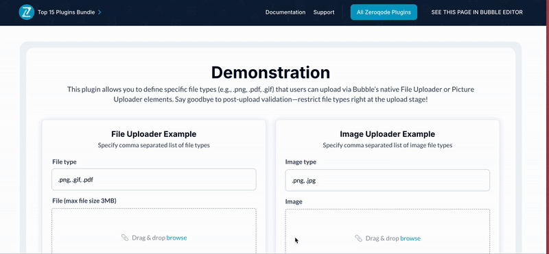Click the 'Image type' label
Viewport: 549px width, 254px height.
coord(301,162)
